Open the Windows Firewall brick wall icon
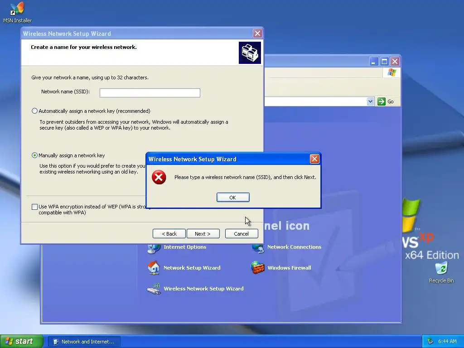This screenshot has width=464, height=348. pyautogui.click(x=257, y=268)
